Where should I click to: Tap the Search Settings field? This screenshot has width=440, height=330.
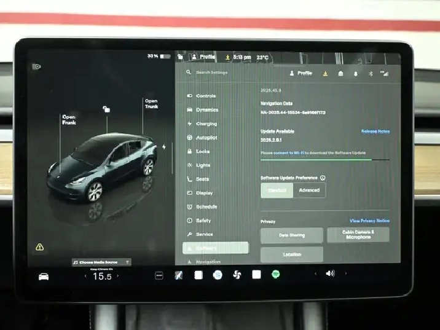[212, 73]
